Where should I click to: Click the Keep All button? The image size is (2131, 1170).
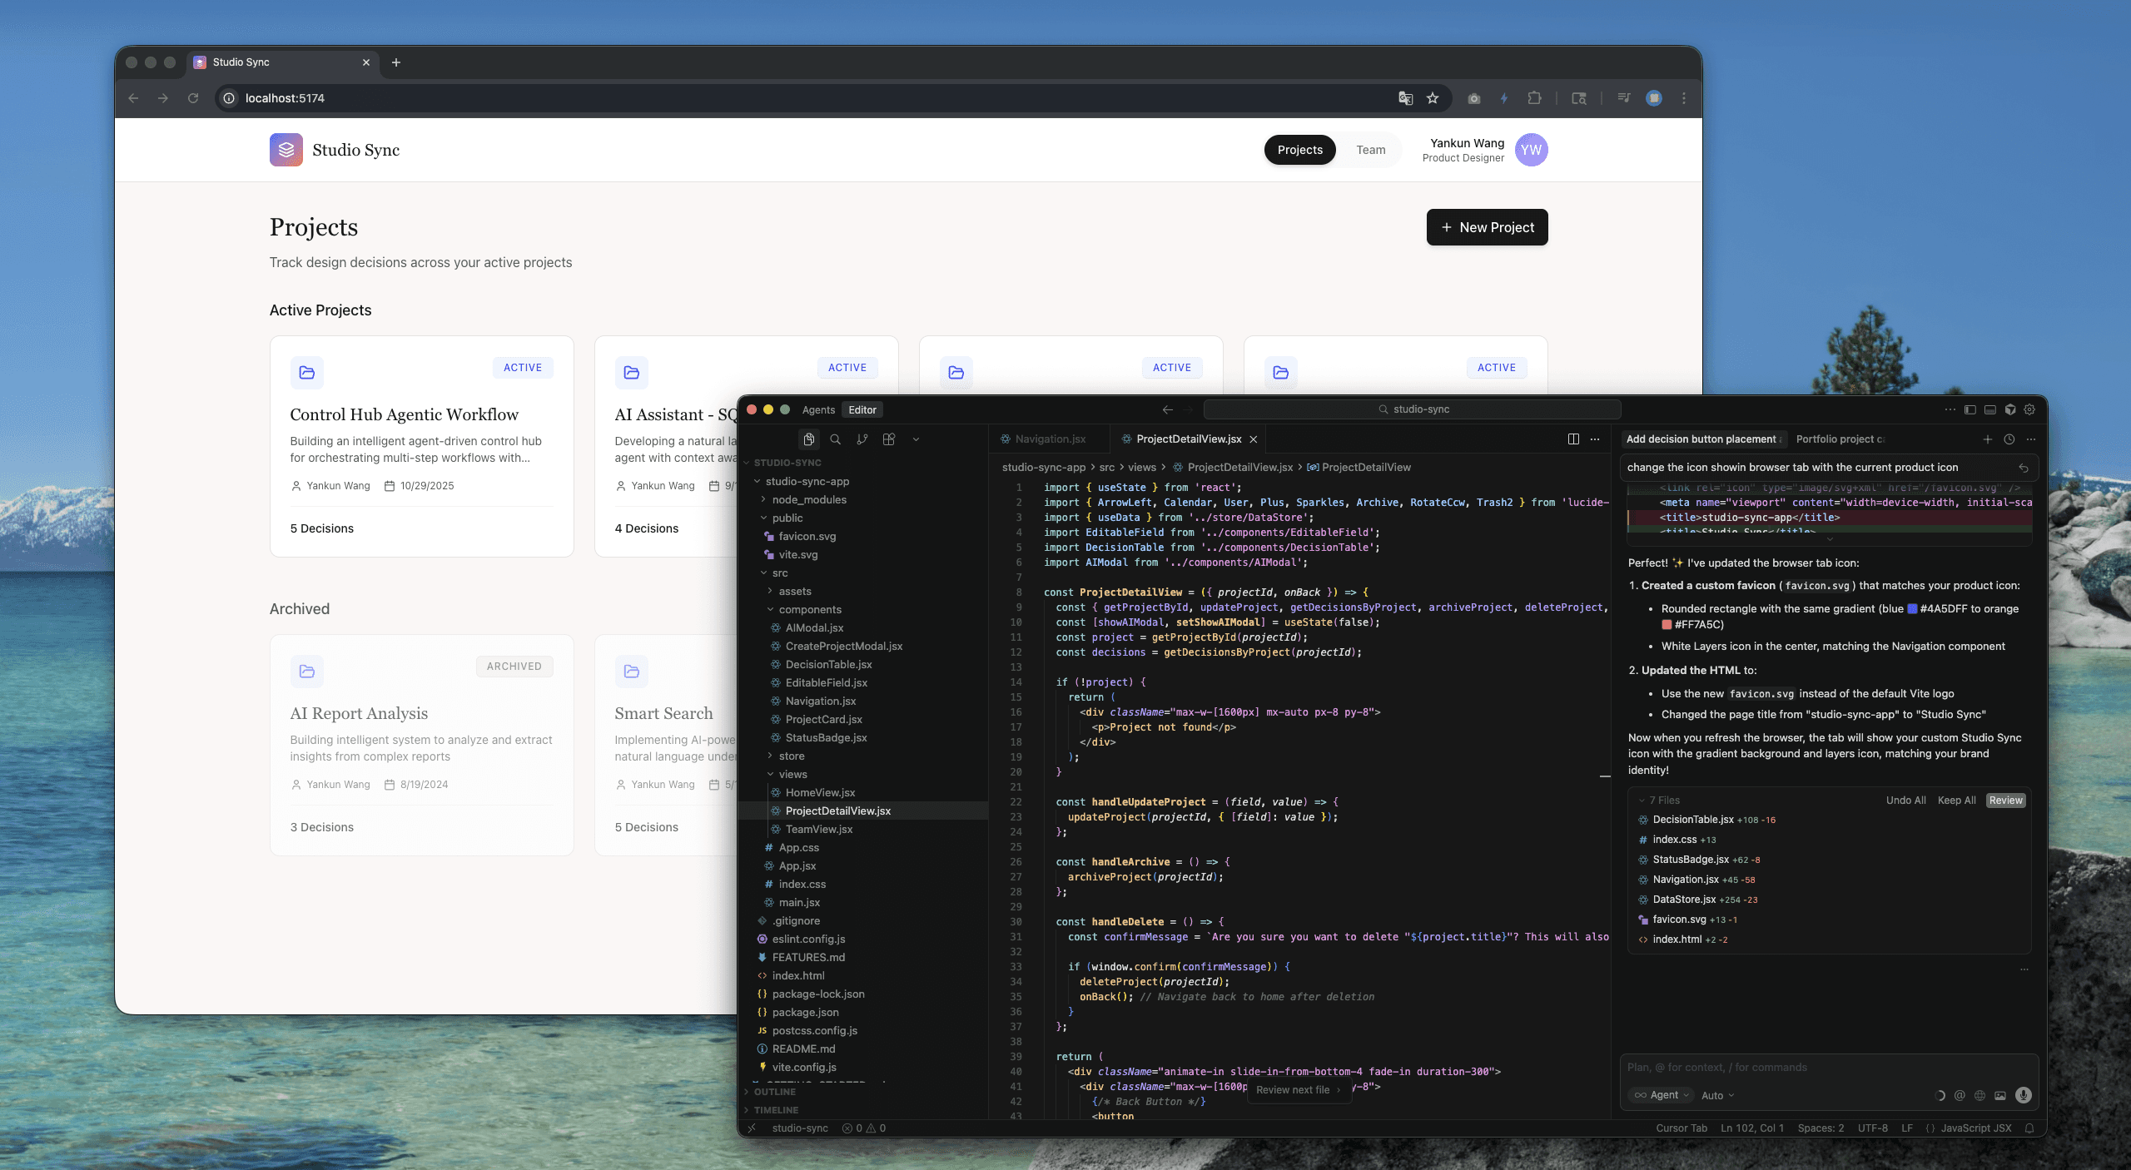(x=1956, y=801)
